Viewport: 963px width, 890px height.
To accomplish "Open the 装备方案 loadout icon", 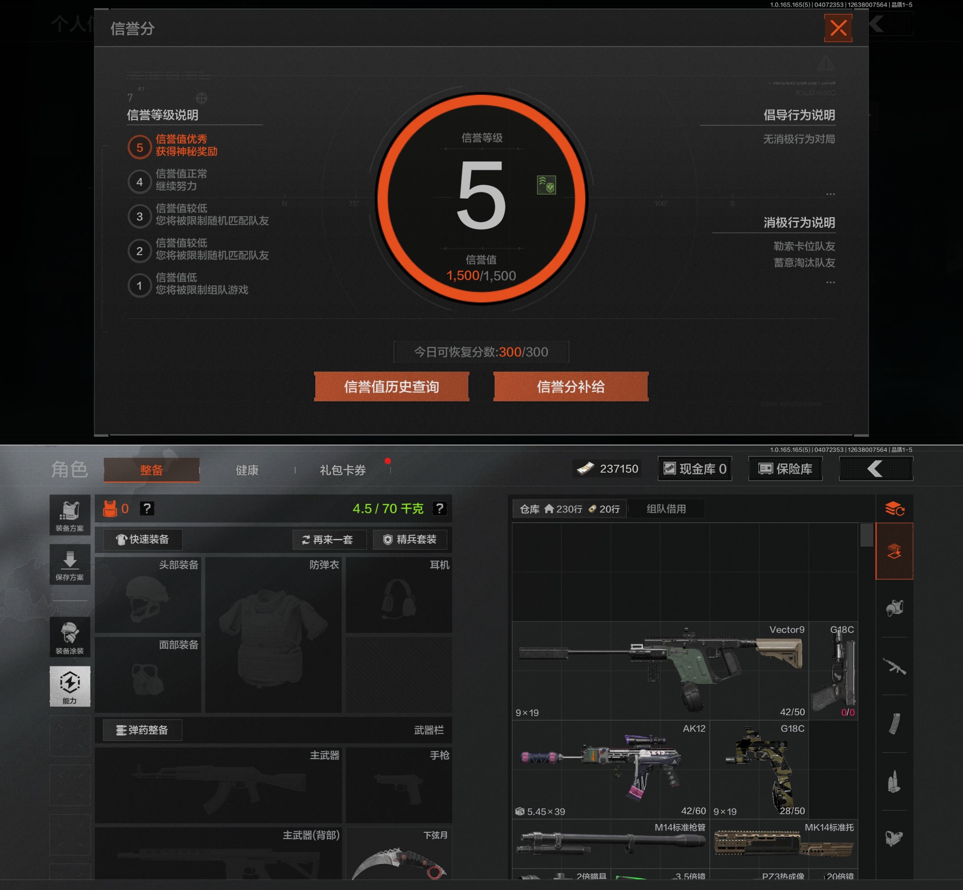I will (70, 515).
